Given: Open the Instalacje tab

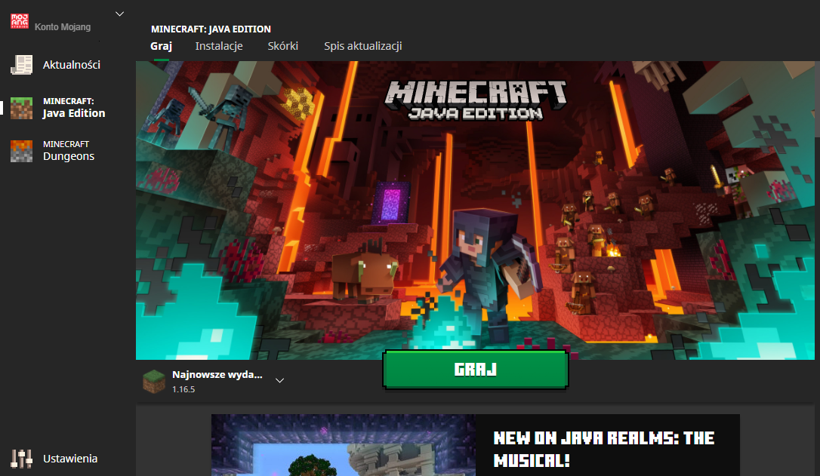Looking at the screenshot, I should [x=219, y=46].
